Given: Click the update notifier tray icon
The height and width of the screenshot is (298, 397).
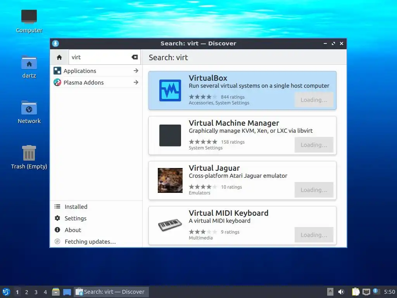Looking at the screenshot, I should (x=376, y=291).
